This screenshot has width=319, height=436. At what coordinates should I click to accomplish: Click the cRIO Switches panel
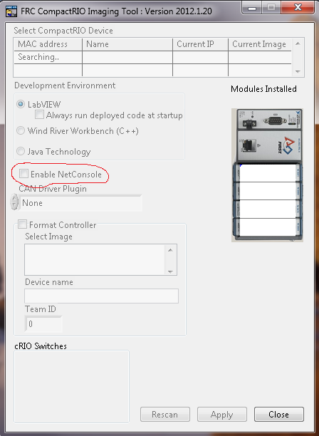tap(71, 387)
